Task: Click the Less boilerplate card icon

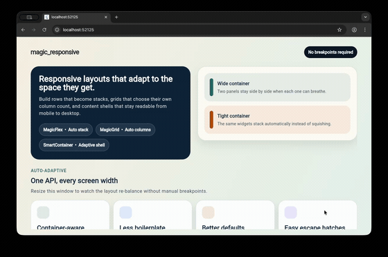Action: pyautogui.click(x=125, y=212)
